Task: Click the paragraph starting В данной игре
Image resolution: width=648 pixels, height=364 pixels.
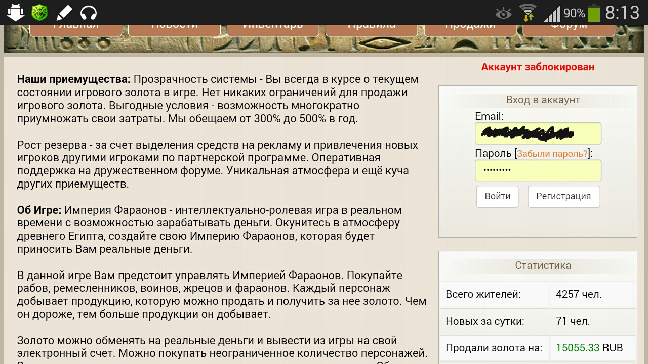Action: pyautogui.click(x=222, y=295)
